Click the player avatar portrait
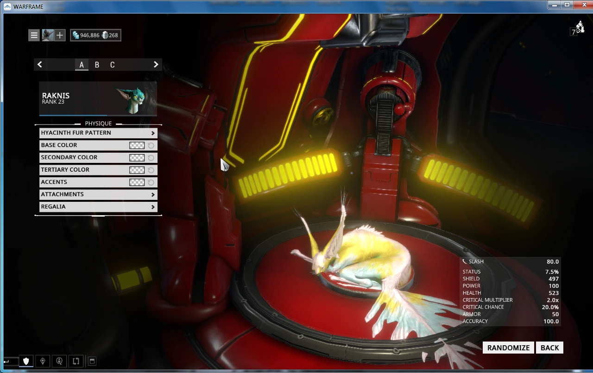 [48, 35]
